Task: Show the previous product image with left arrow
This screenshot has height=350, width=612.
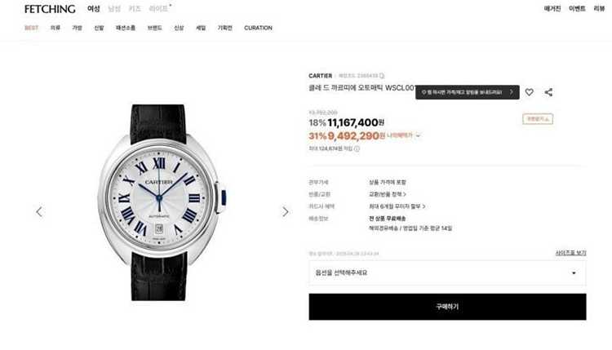Action: point(39,212)
